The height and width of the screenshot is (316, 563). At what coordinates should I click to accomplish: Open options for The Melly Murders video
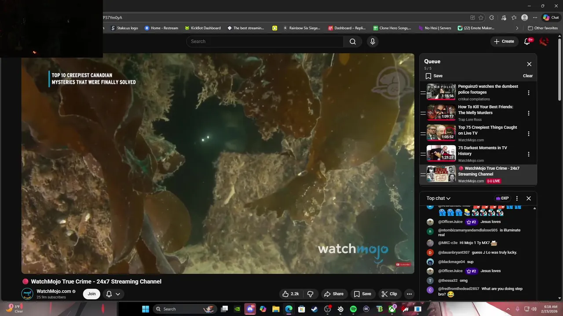click(529, 113)
